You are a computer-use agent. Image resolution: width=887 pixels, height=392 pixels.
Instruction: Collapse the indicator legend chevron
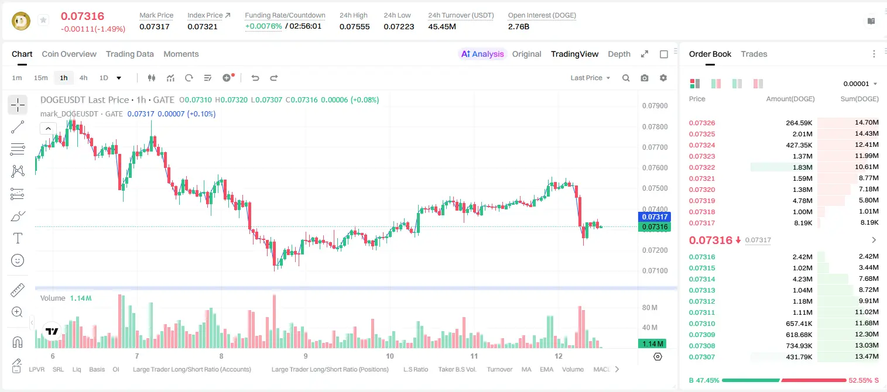pos(48,128)
